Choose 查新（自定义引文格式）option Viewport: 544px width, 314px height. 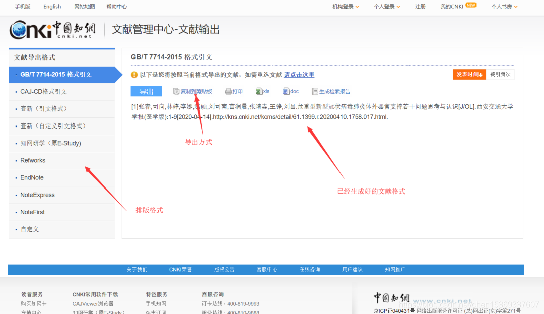coord(62,126)
